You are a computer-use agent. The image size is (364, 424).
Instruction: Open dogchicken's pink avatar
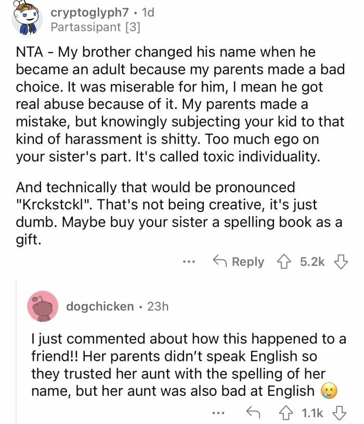(43, 306)
